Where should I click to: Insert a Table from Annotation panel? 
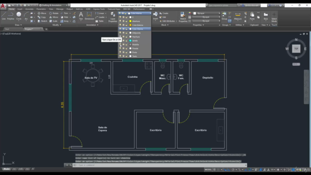pyautogui.click(x=99, y=21)
